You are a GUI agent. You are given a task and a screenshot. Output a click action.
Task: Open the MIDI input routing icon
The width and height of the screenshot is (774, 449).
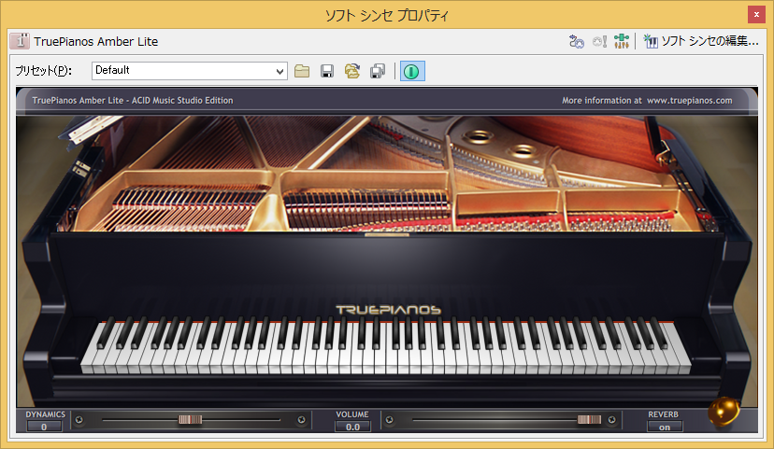point(576,41)
